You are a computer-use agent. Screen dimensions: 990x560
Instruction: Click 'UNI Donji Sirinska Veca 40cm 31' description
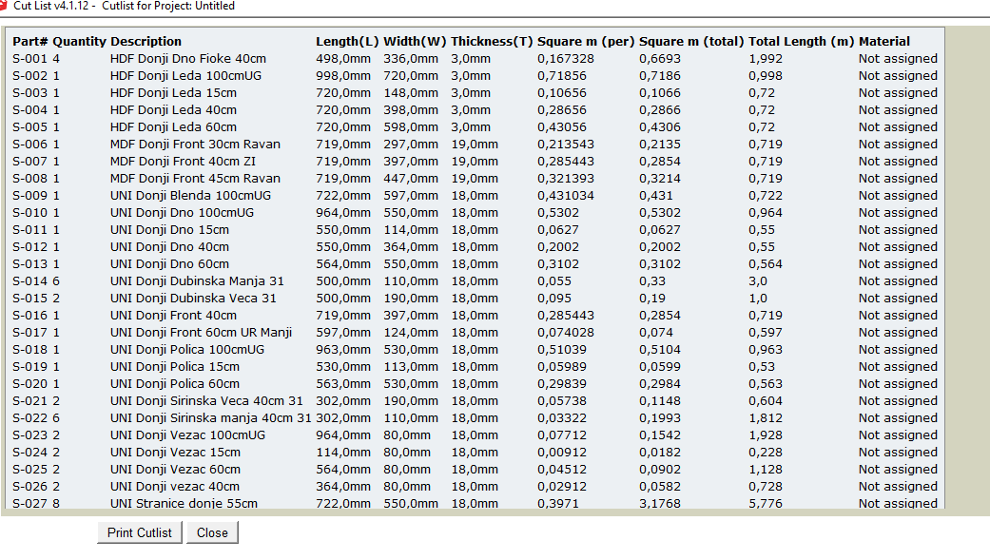(206, 401)
